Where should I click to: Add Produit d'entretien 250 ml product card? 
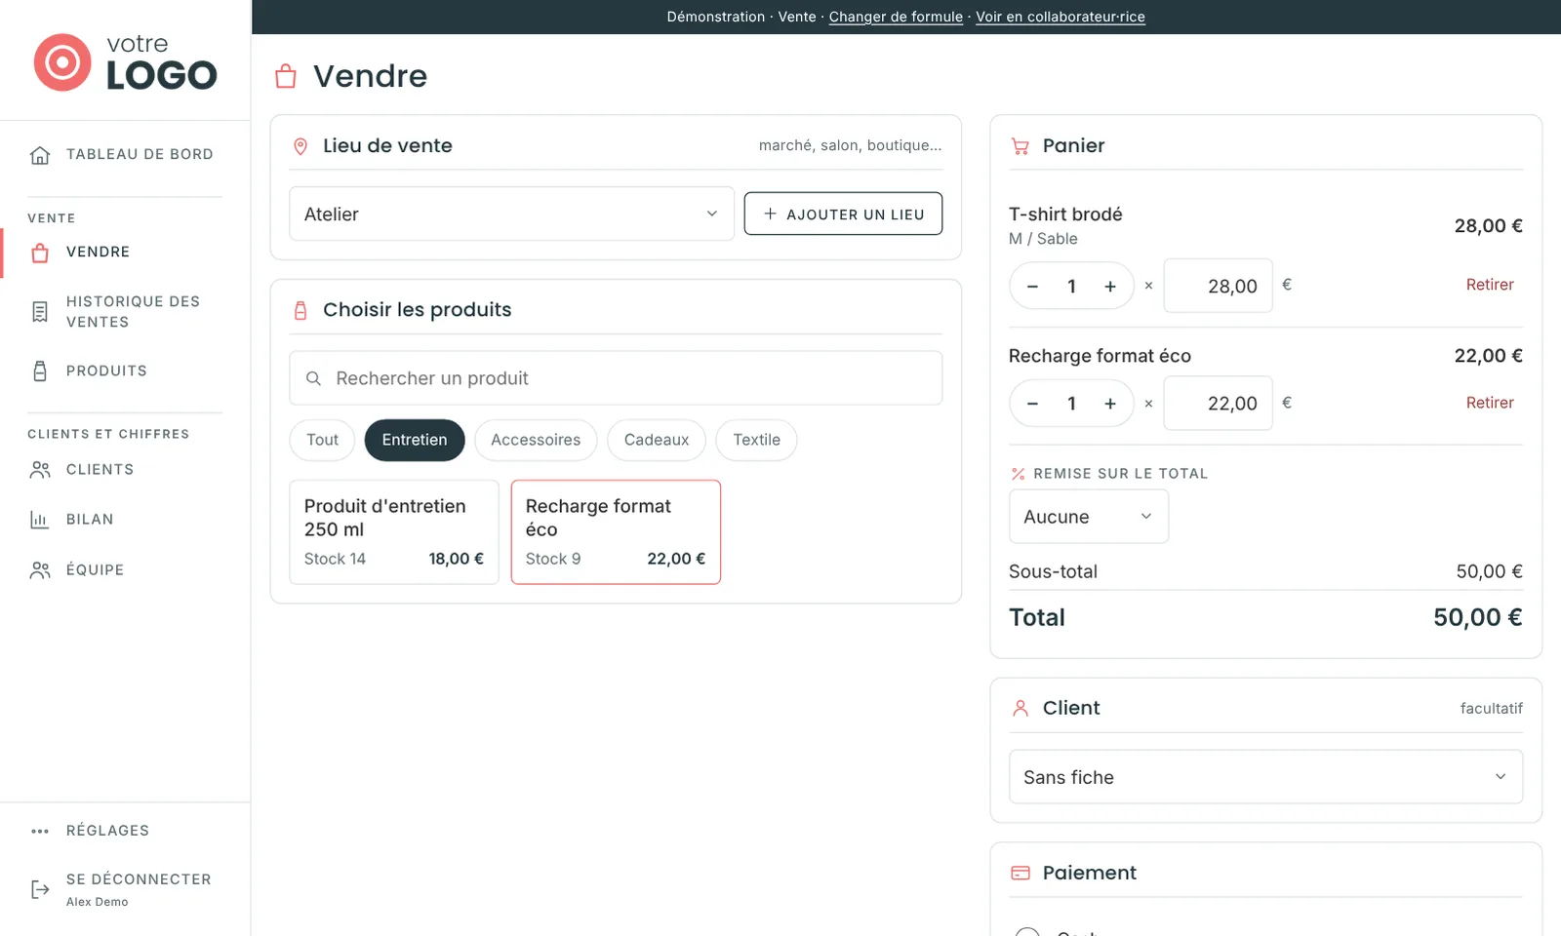point(394,532)
